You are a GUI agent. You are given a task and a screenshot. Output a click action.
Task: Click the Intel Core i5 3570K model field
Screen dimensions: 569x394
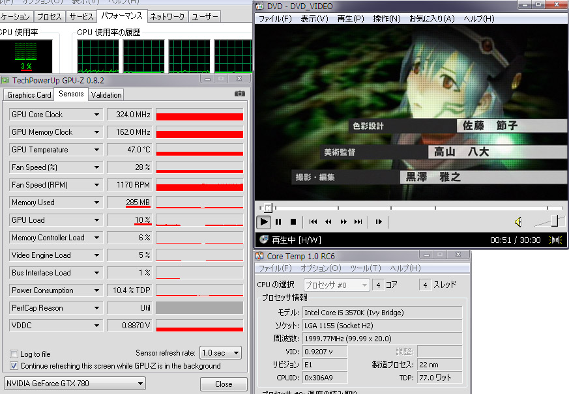pos(383,313)
